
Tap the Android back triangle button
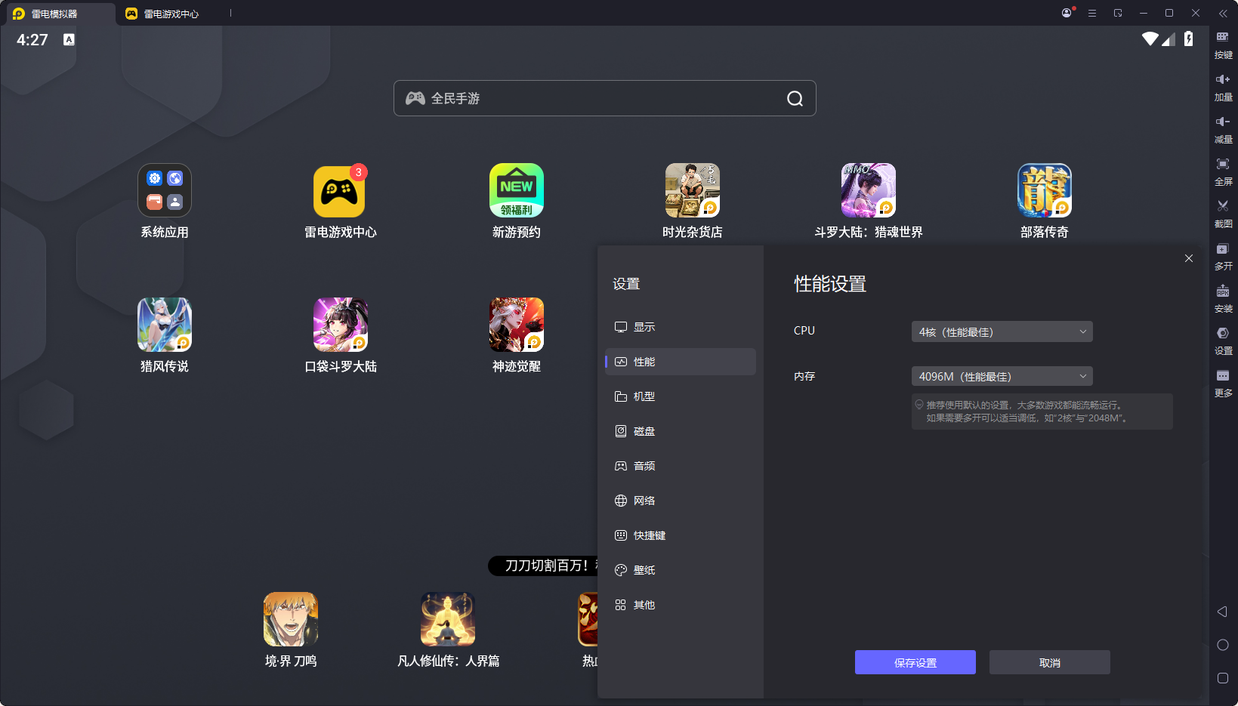[x=1222, y=612]
